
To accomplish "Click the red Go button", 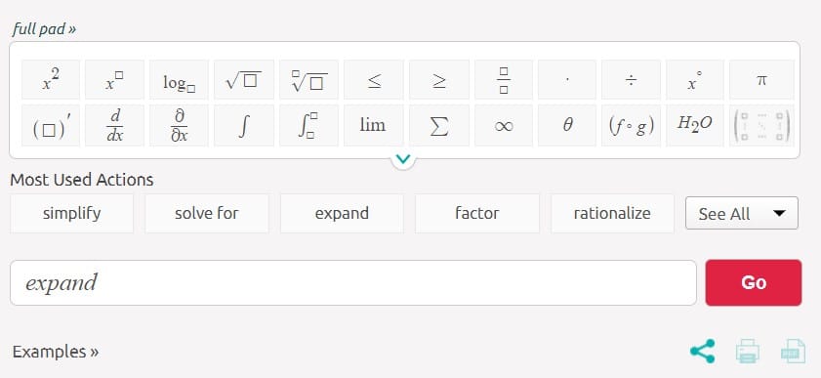I will (753, 282).
